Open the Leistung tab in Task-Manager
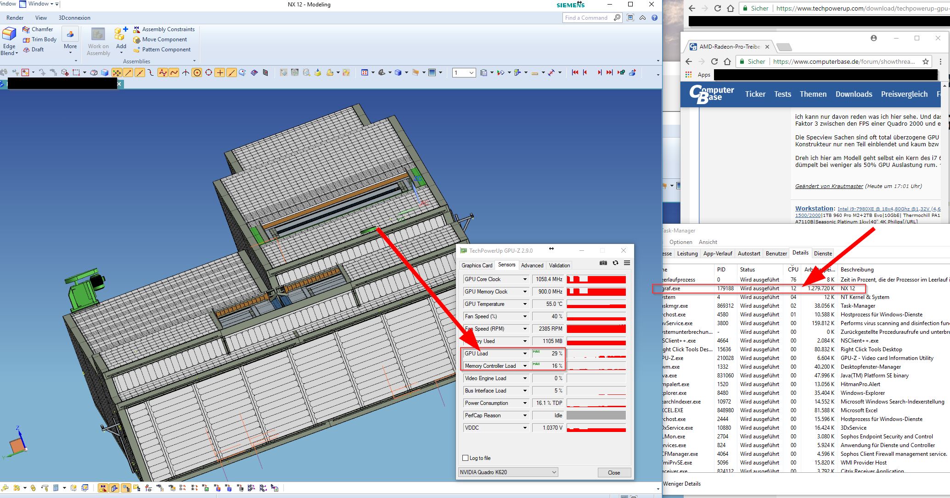The image size is (950, 498). (687, 253)
